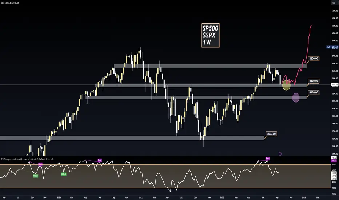339x200 pixels.
Task: Click 4000.00 on the price axis
Action: 335,108
